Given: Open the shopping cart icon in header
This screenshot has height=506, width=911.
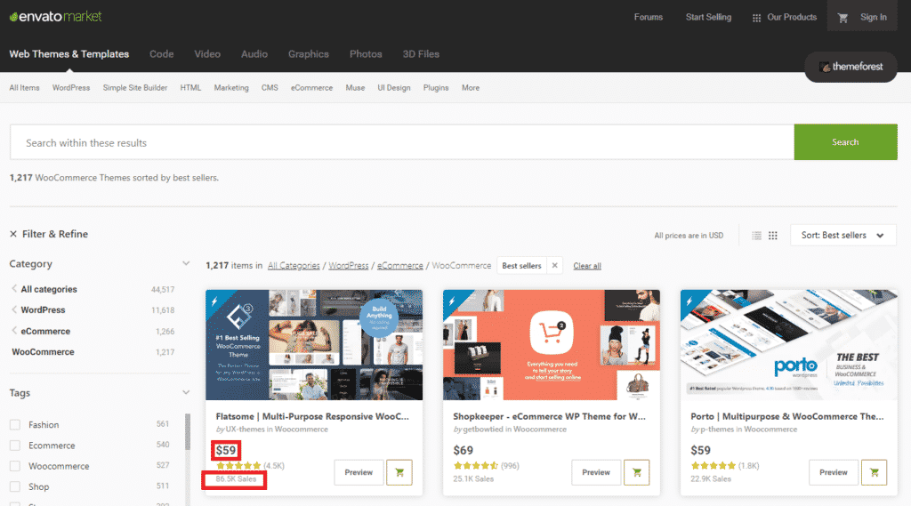Looking at the screenshot, I should [842, 18].
